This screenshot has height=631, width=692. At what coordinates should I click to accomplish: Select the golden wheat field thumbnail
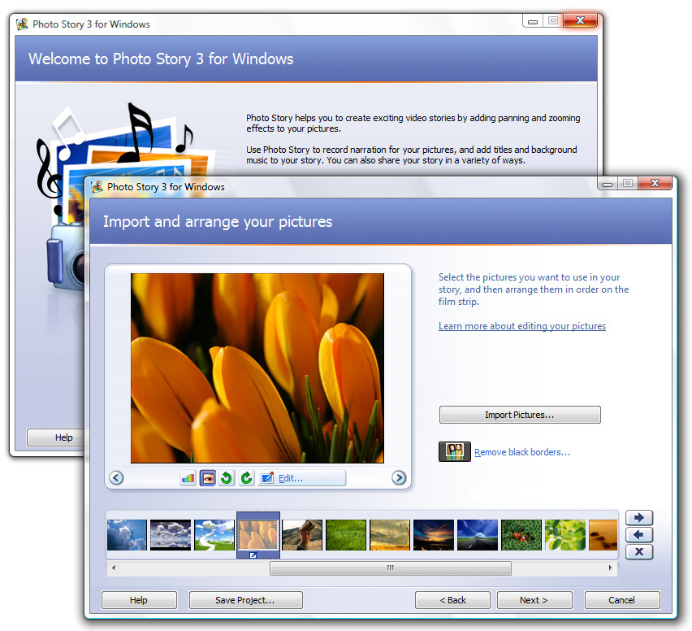pyautogui.click(x=390, y=535)
